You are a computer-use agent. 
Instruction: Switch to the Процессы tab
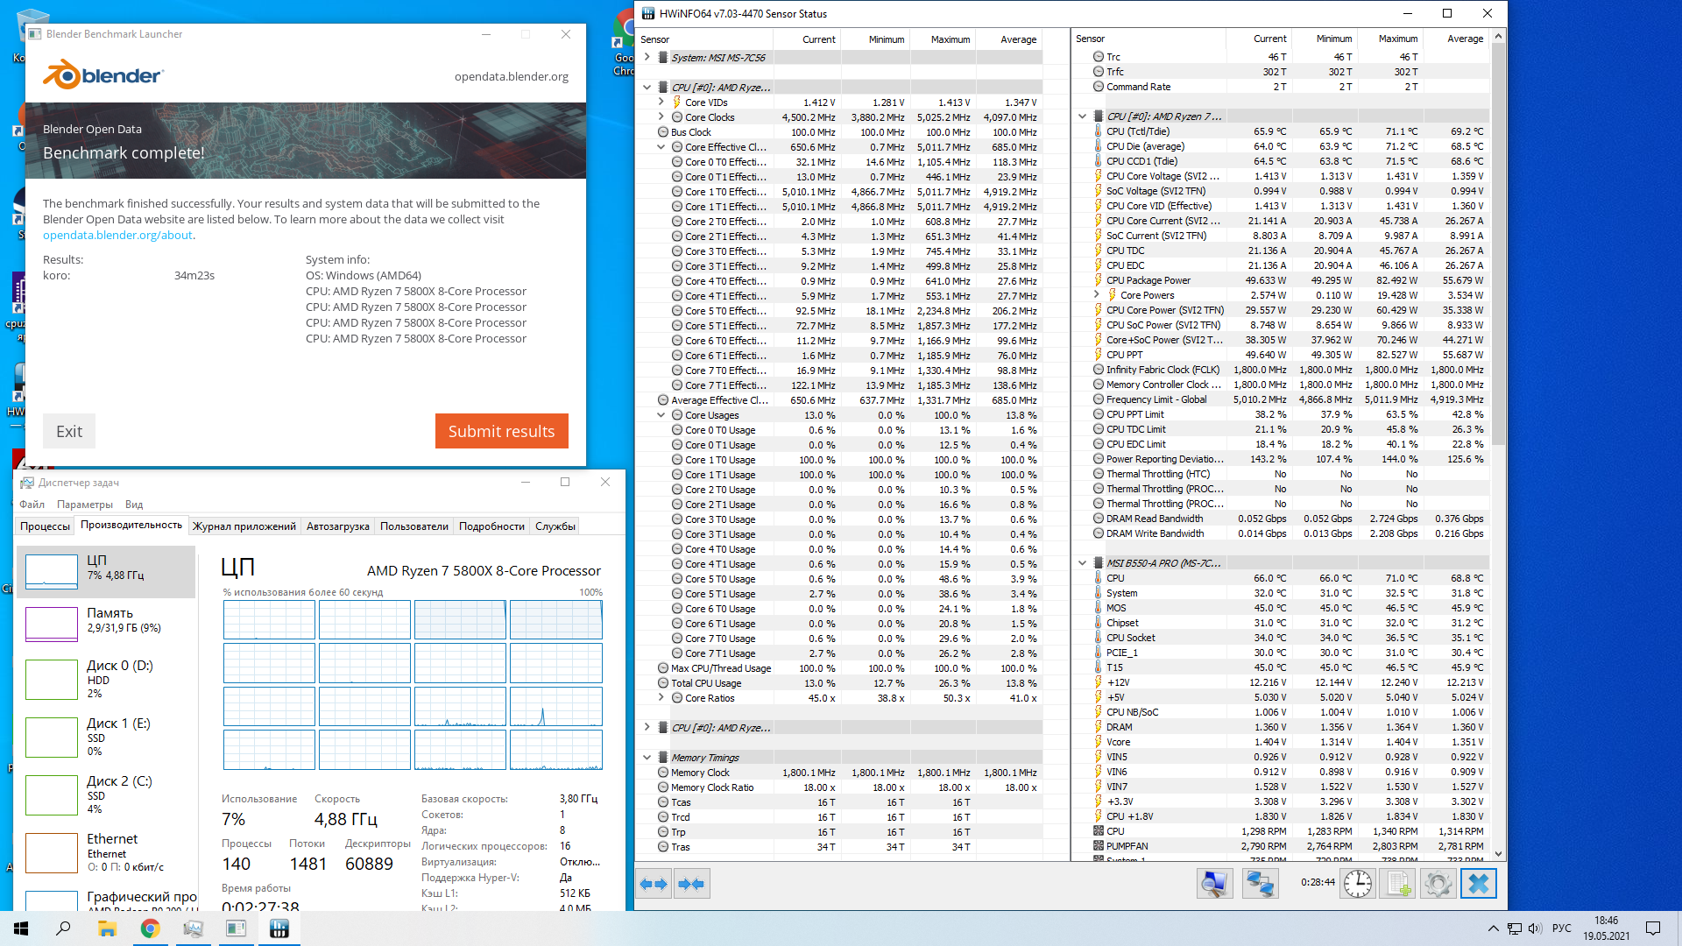tap(45, 526)
